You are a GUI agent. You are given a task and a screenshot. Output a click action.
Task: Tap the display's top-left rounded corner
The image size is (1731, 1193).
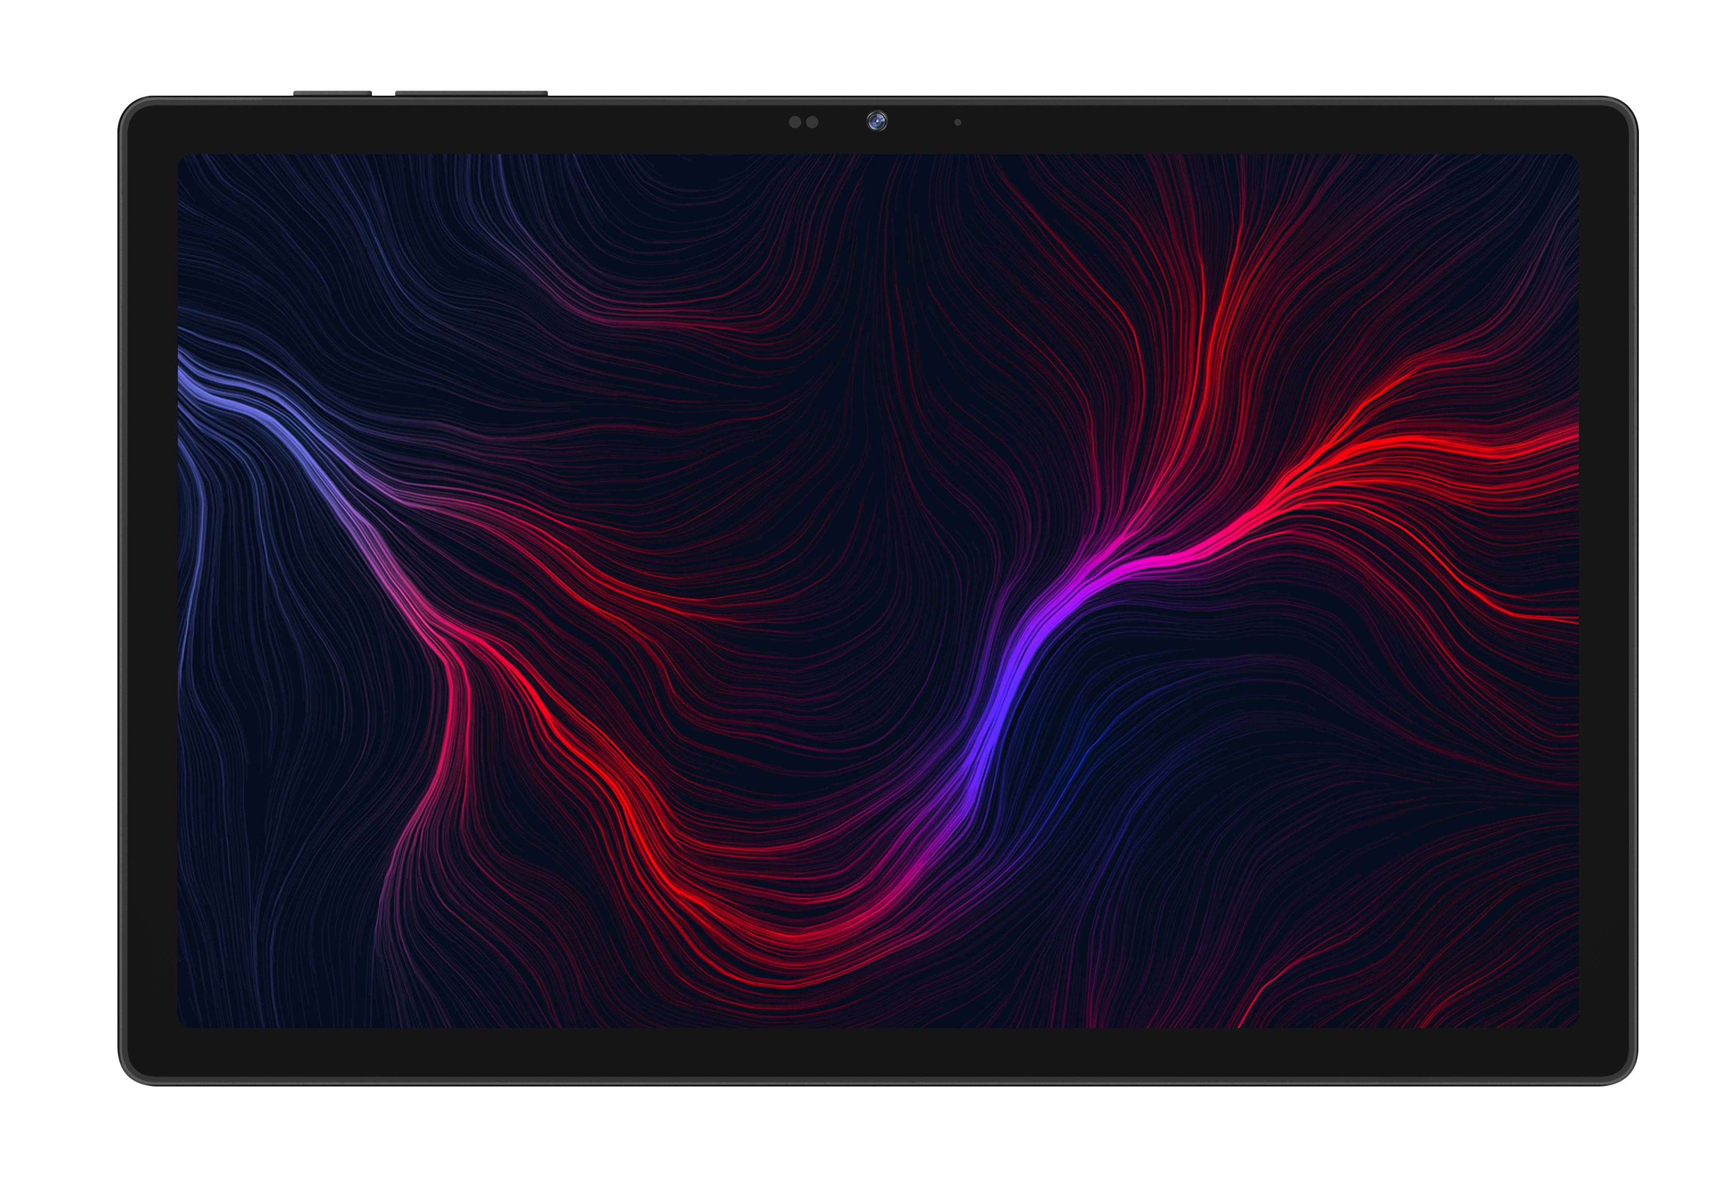[x=184, y=161]
